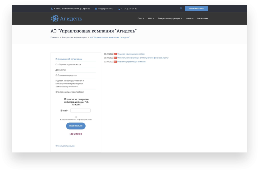Open the search magnifier icon
The height and width of the screenshot is (171, 259).
click(x=181, y=8)
